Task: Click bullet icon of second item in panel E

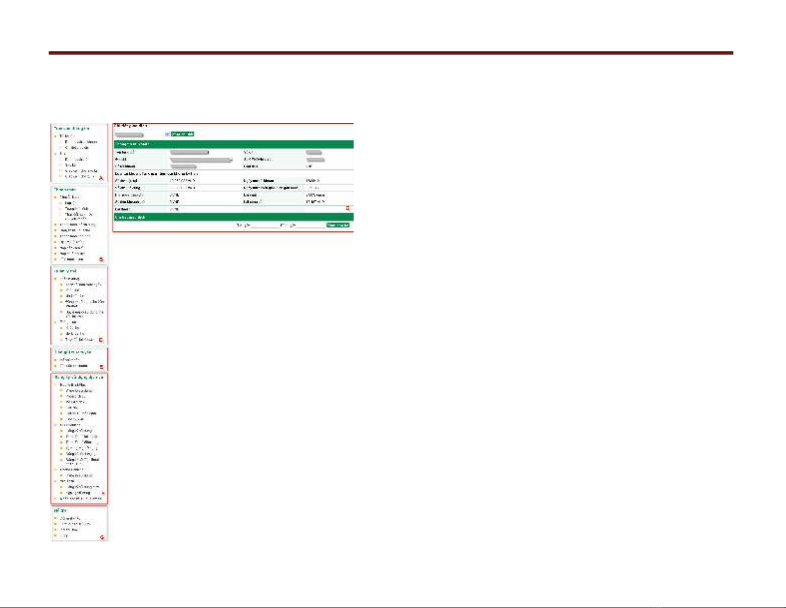Action: tap(56, 366)
